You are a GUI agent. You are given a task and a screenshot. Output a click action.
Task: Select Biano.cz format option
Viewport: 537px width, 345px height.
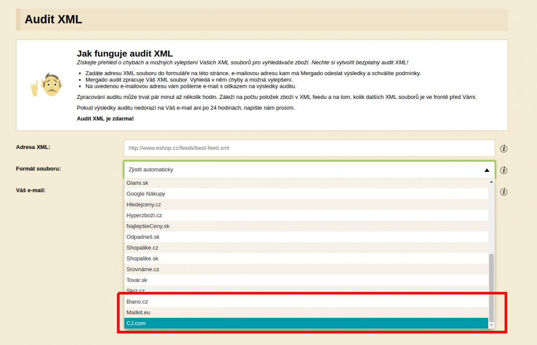point(306,302)
